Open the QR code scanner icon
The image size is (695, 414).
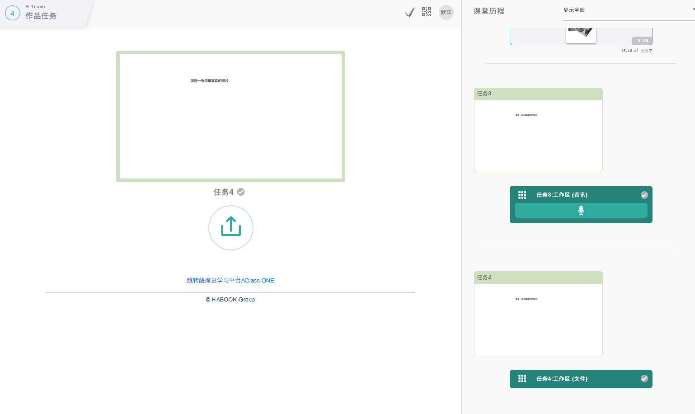tap(427, 12)
